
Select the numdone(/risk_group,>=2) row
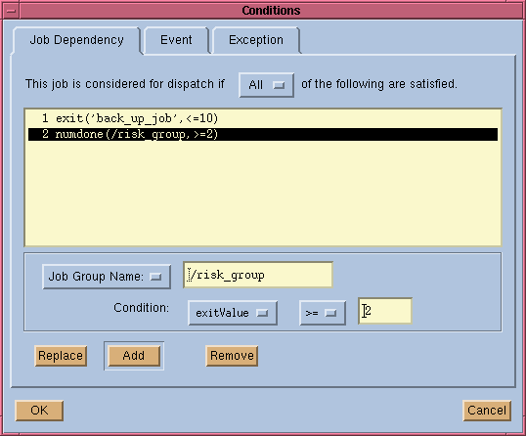point(263,134)
